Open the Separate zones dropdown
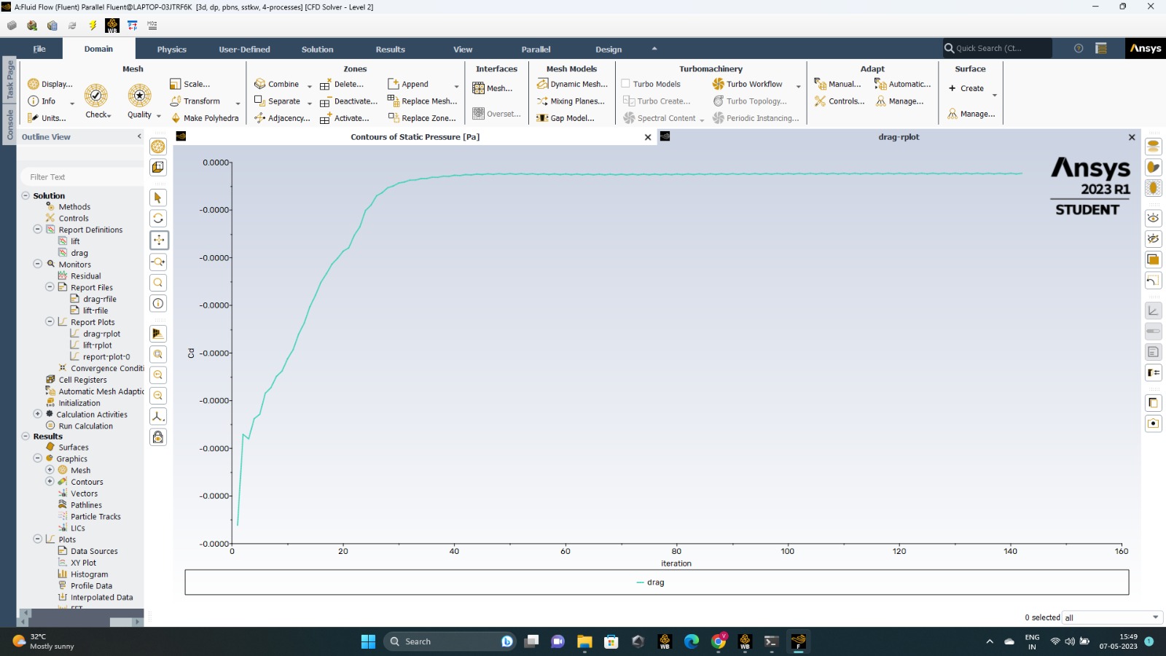Image resolution: width=1166 pixels, height=656 pixels. pyautogui.click(x=283, y=101)
